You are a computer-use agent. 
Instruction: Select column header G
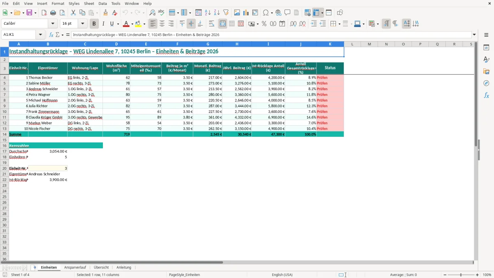point(208,44)
